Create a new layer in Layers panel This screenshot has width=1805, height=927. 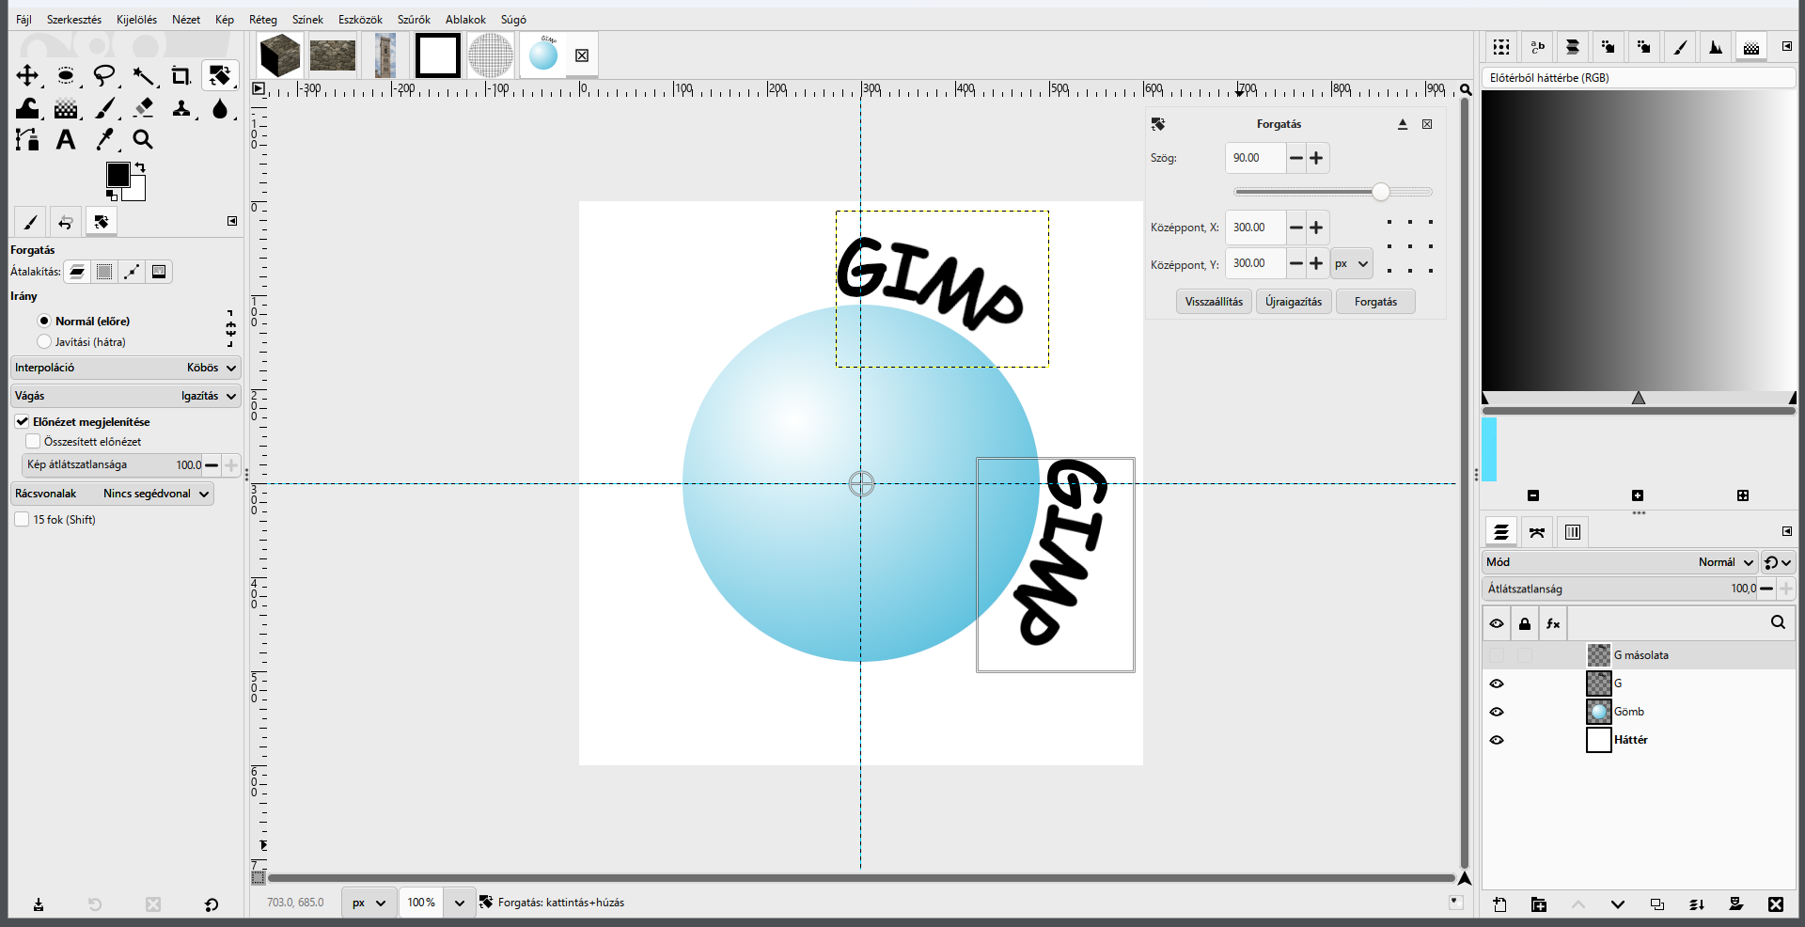[x=1499, y=904]
